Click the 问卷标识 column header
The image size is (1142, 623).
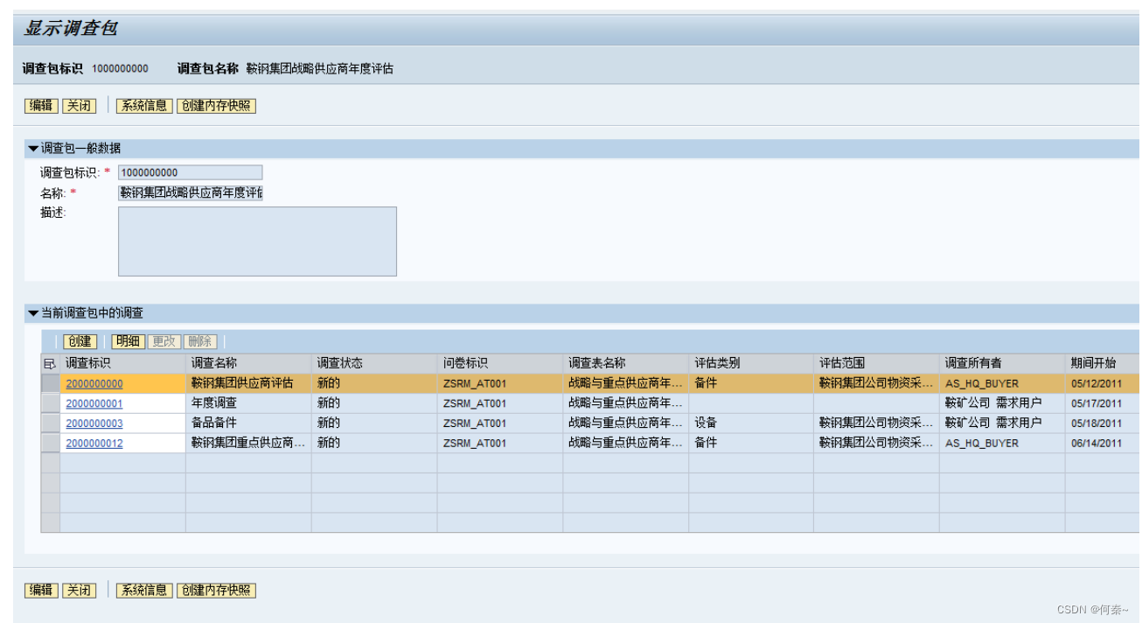[x=500, y=363]
